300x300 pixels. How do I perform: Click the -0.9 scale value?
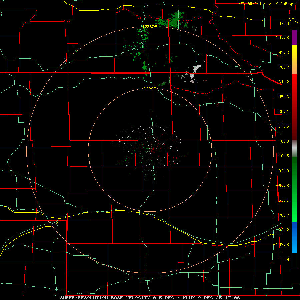[x=284, y=141]
